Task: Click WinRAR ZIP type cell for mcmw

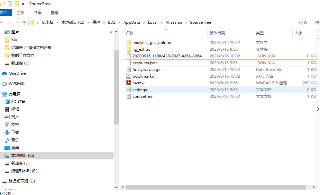Action: coord(273,83)
